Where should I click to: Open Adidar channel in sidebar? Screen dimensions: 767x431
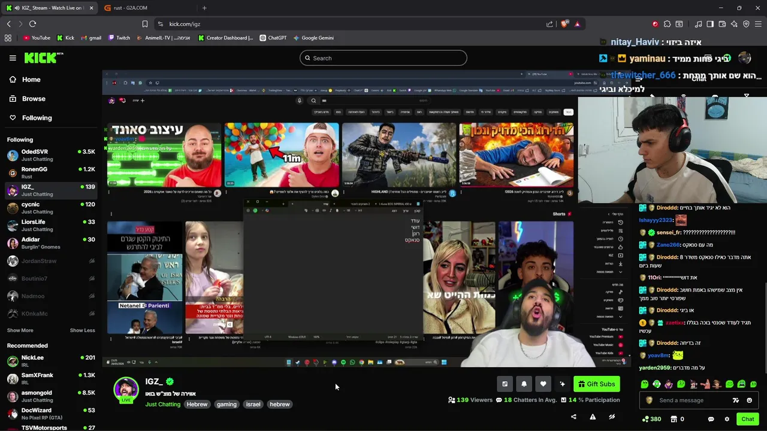click(x=51, y=243)
